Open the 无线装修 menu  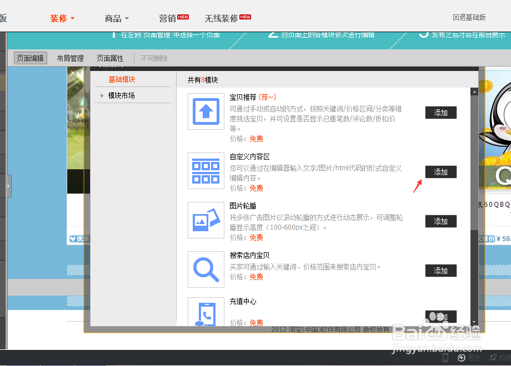click(228, 18)
